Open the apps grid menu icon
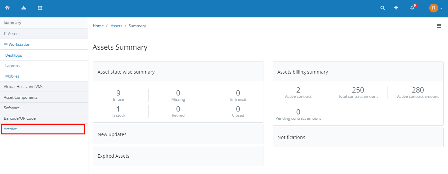 click(40, 8)
